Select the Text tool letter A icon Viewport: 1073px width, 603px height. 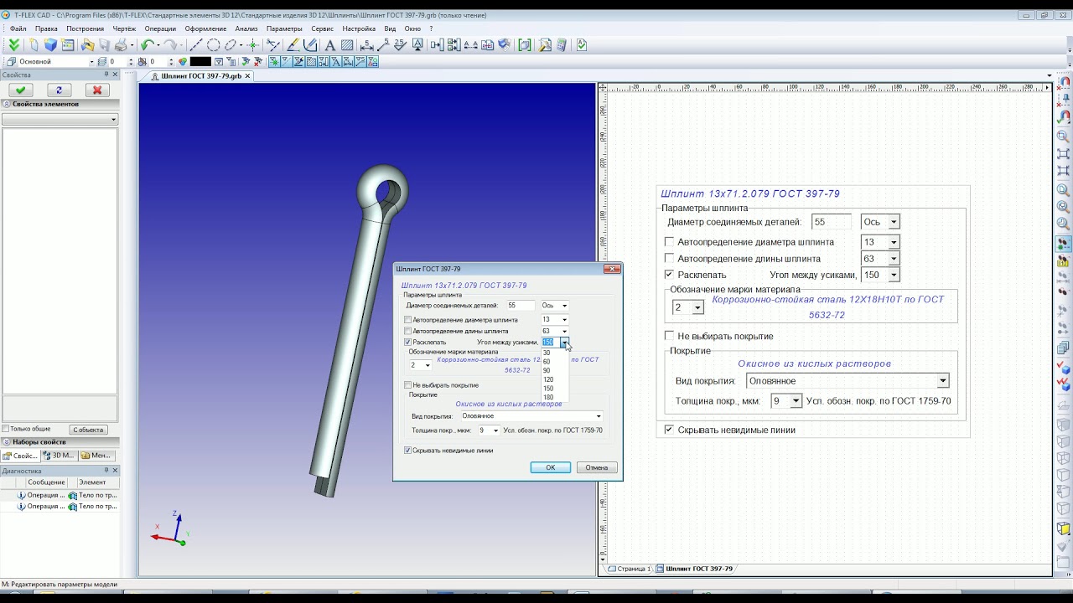point(329,45)
